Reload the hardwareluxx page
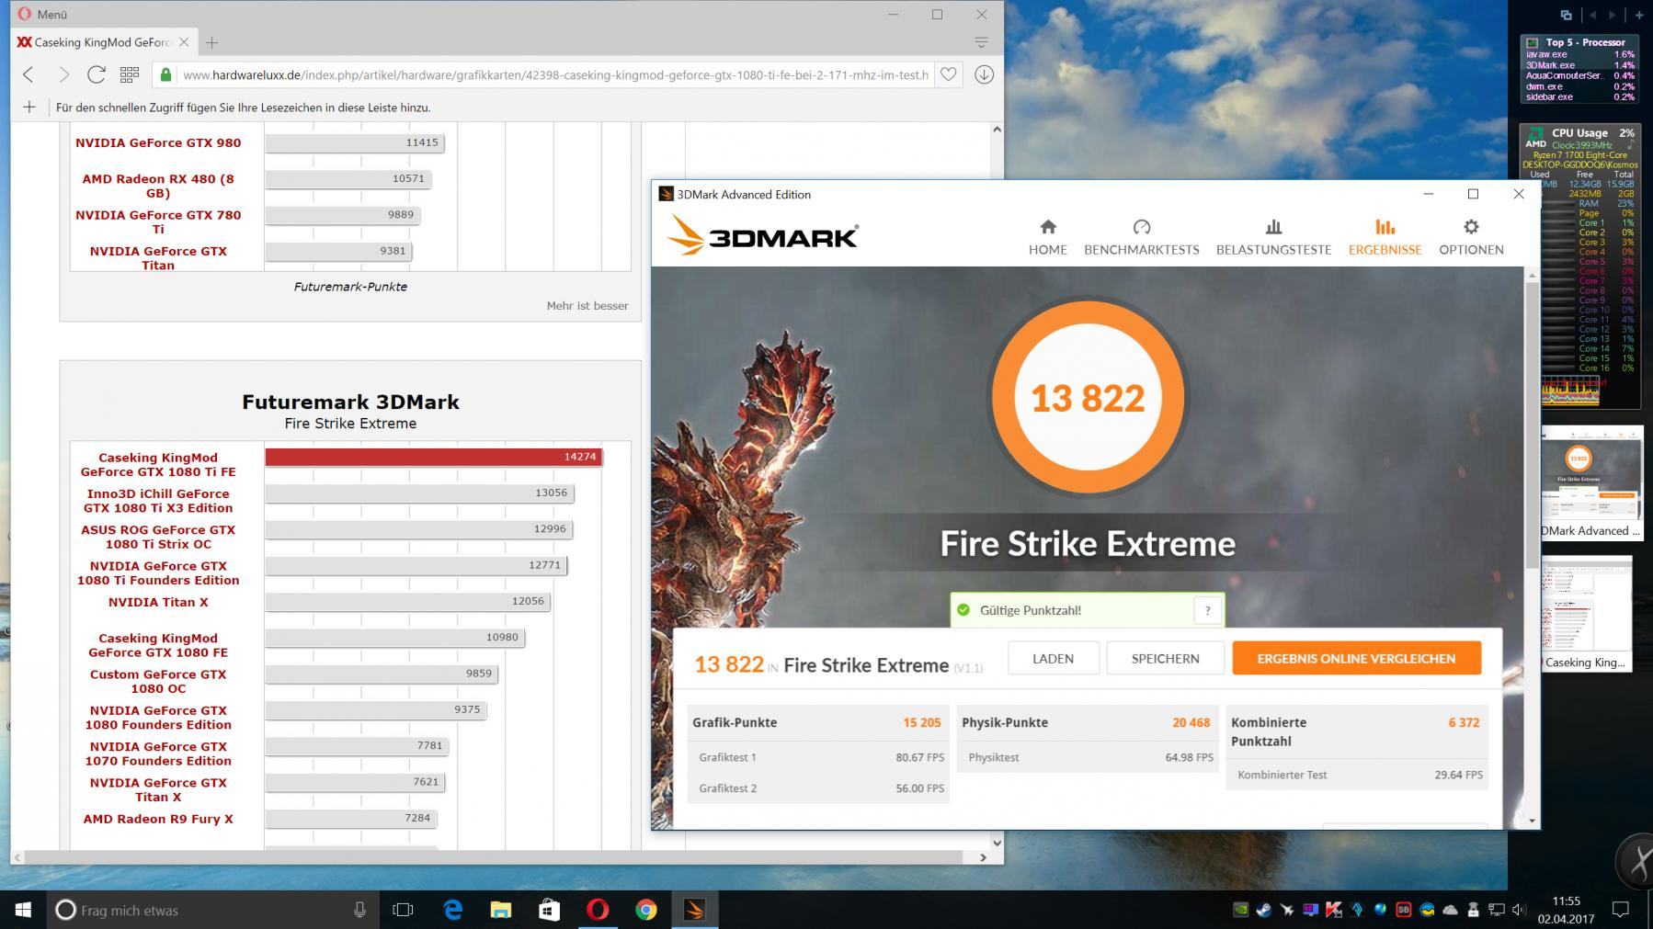1653x929 pixels. point(97,74)
